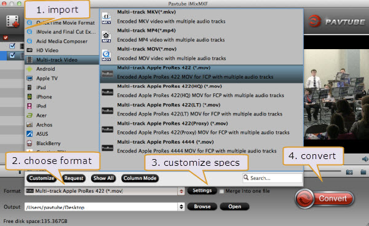Image resolution: width=369 pixels, height=226 pixels.
Task: Start conversion with the Convert button
Action: pos(325,199)
